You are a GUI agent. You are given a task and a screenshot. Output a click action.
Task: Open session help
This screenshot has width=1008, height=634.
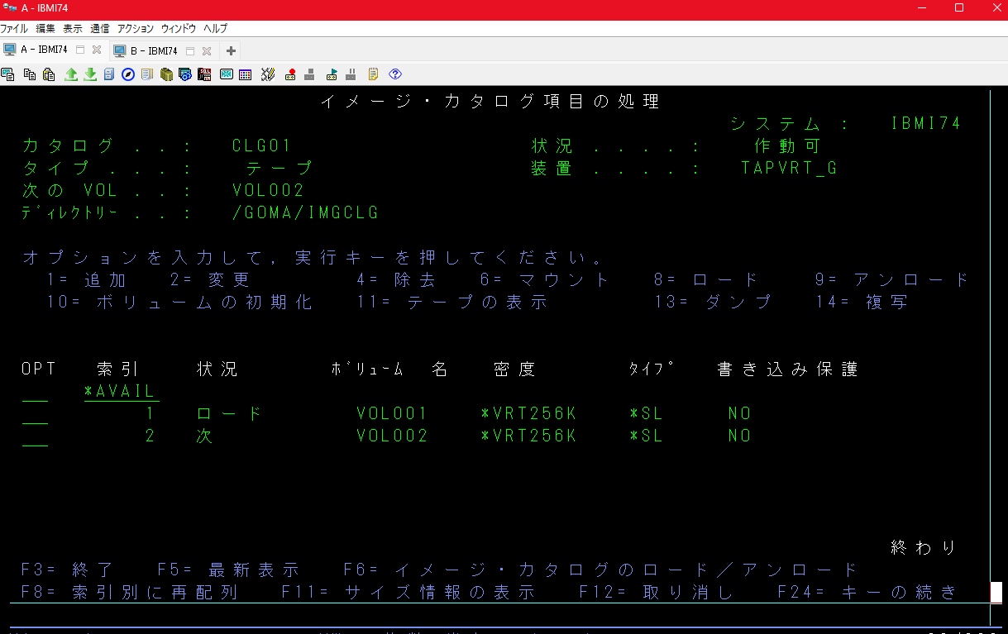(x=395, y=74)
